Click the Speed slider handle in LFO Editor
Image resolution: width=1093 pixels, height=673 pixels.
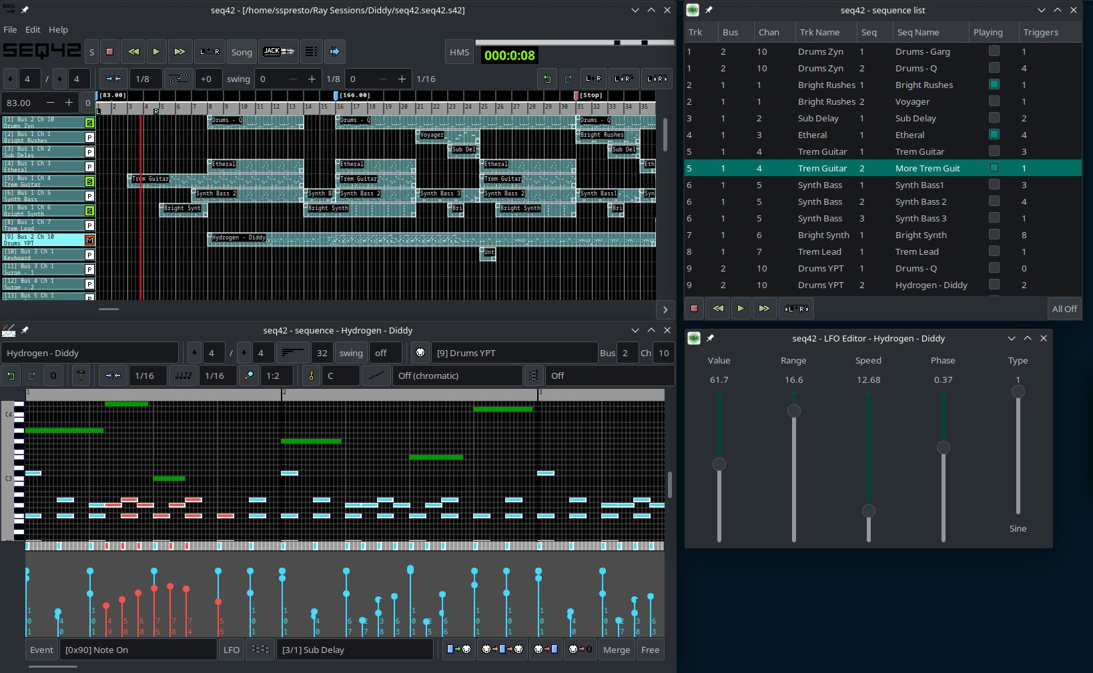(x=868, y=511)
